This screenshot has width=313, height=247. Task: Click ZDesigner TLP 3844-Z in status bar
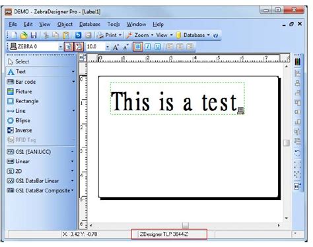[164, 234]
